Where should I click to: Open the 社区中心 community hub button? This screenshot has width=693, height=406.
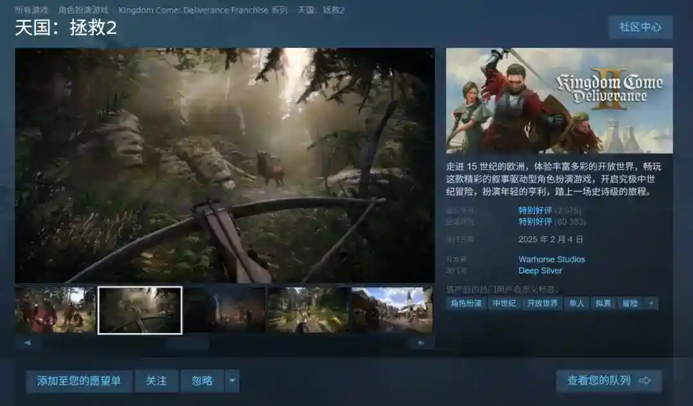[x=640, y=28]
